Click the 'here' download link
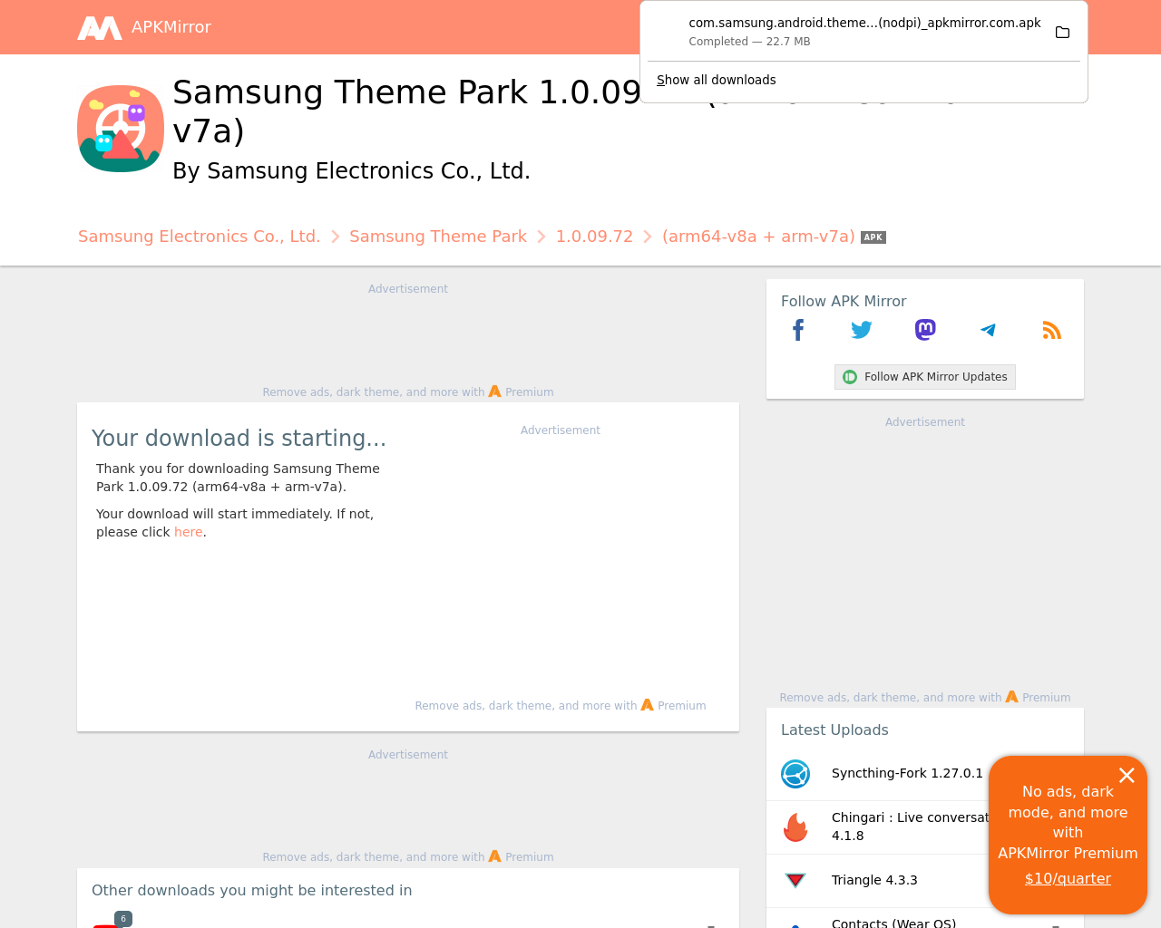Image resolution: width=1161 pixels, height=928 pixels. coord(189,532)
